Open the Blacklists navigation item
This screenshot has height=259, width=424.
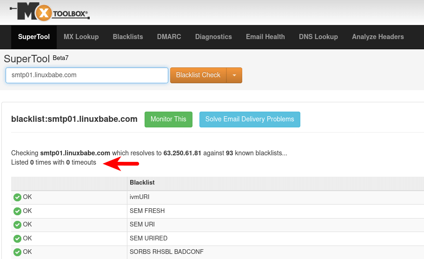128,37
